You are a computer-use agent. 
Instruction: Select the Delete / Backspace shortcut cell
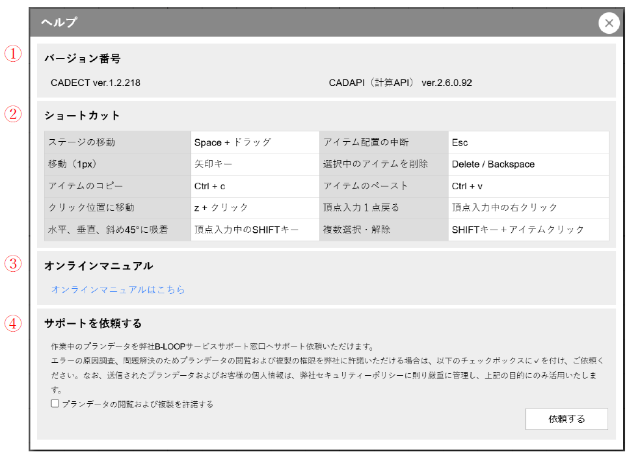pyautogui.click(x=493, y=165)
